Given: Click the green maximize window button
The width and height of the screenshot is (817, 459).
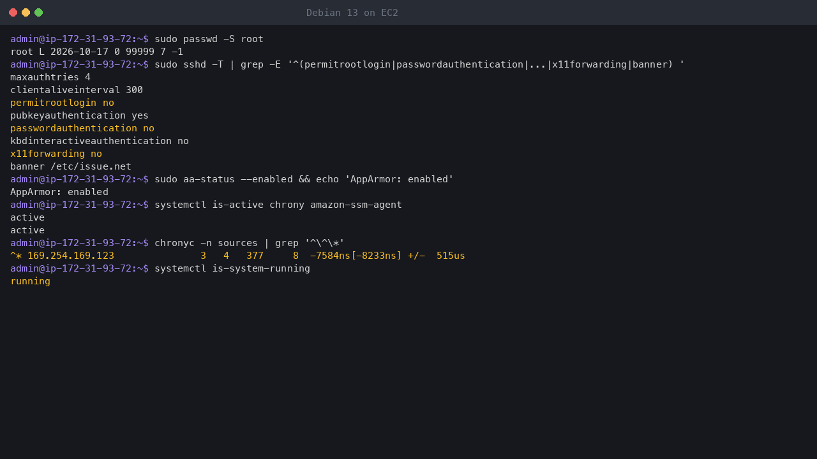Looking at the screenshot, I should pyautogui.click(x=38, y=13).
